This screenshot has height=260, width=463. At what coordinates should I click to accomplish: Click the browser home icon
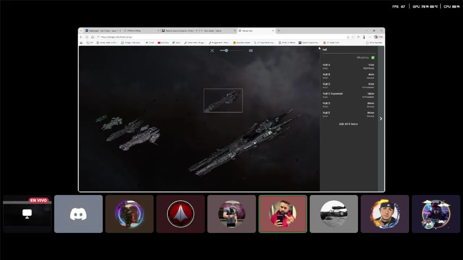pyautogui.click(x=93, y=37)
